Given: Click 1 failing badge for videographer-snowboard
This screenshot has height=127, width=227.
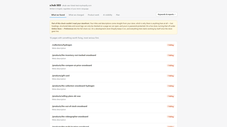Looking at the screenshot, I should click(171, 117).
